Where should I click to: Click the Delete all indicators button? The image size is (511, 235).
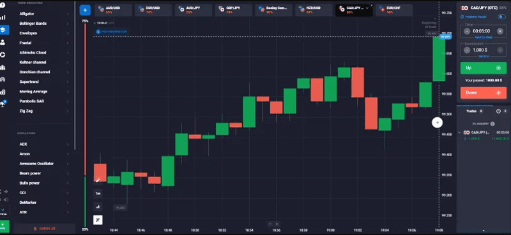point(44,229)
